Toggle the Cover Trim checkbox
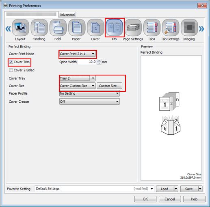The height and width of the screenshot is (207, 210). click(11, 62)
